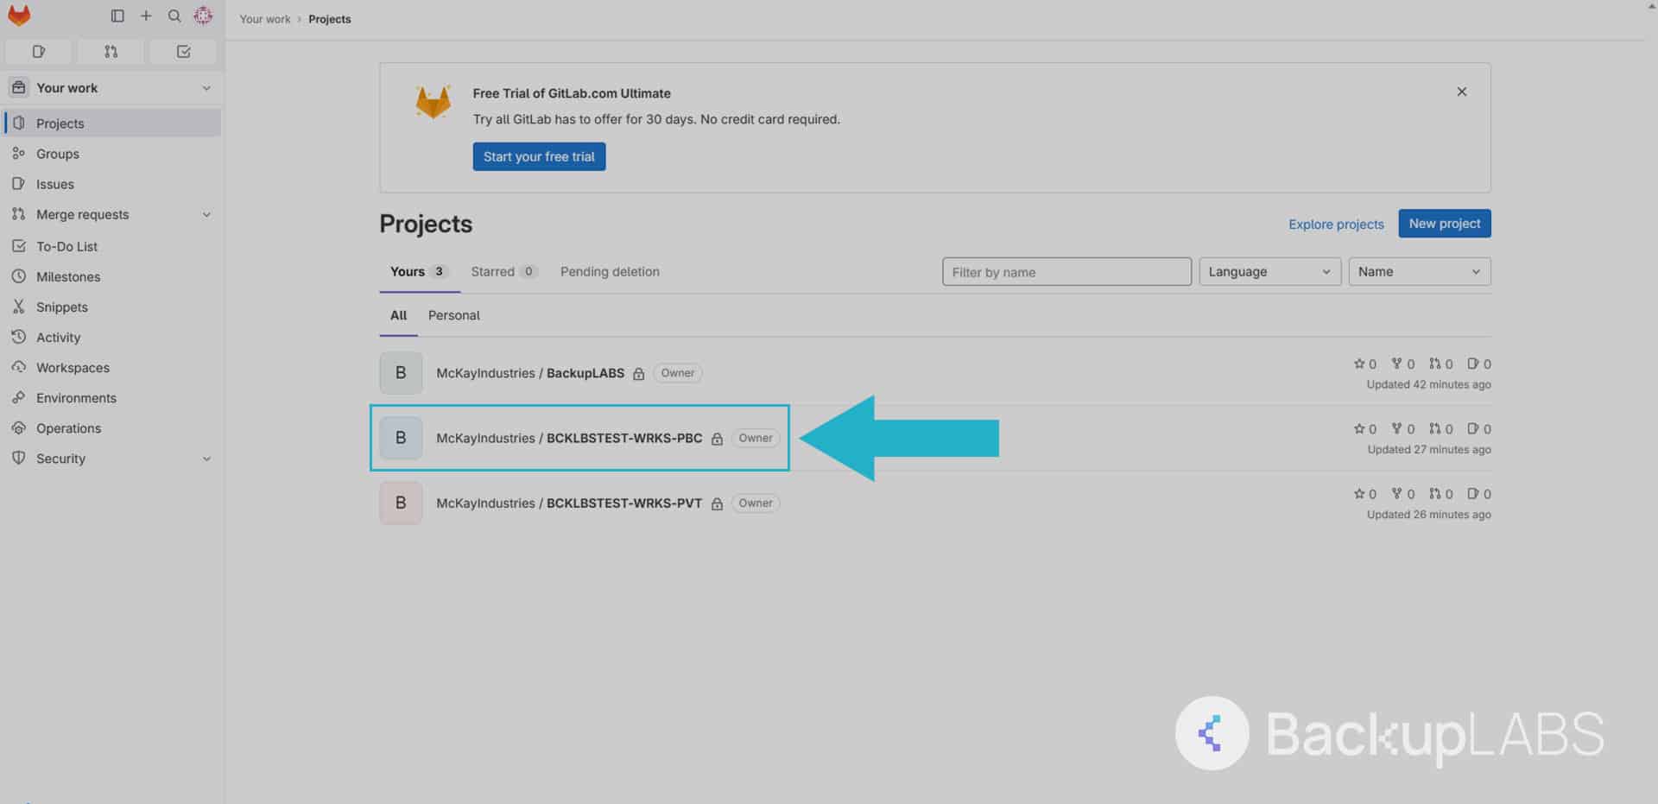Switch to the Personal filter tab
The height and width of the screenshot is (804, 1658).
pyautogui.click(x=453, y=315)
